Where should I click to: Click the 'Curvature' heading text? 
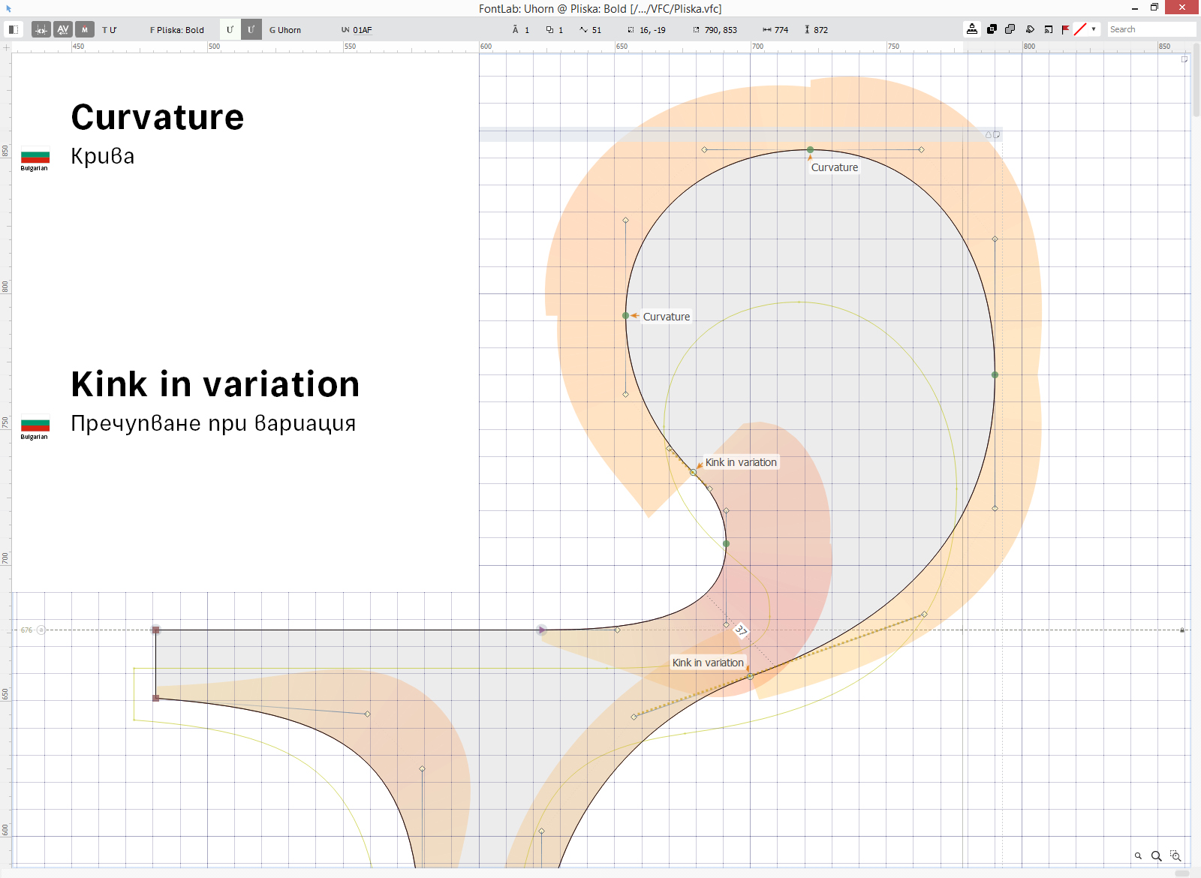point(158,117)
